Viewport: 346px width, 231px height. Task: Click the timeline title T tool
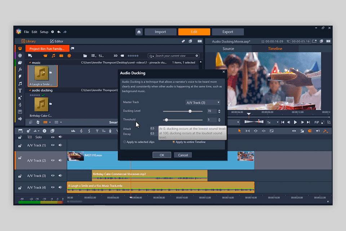coord(97,131)
